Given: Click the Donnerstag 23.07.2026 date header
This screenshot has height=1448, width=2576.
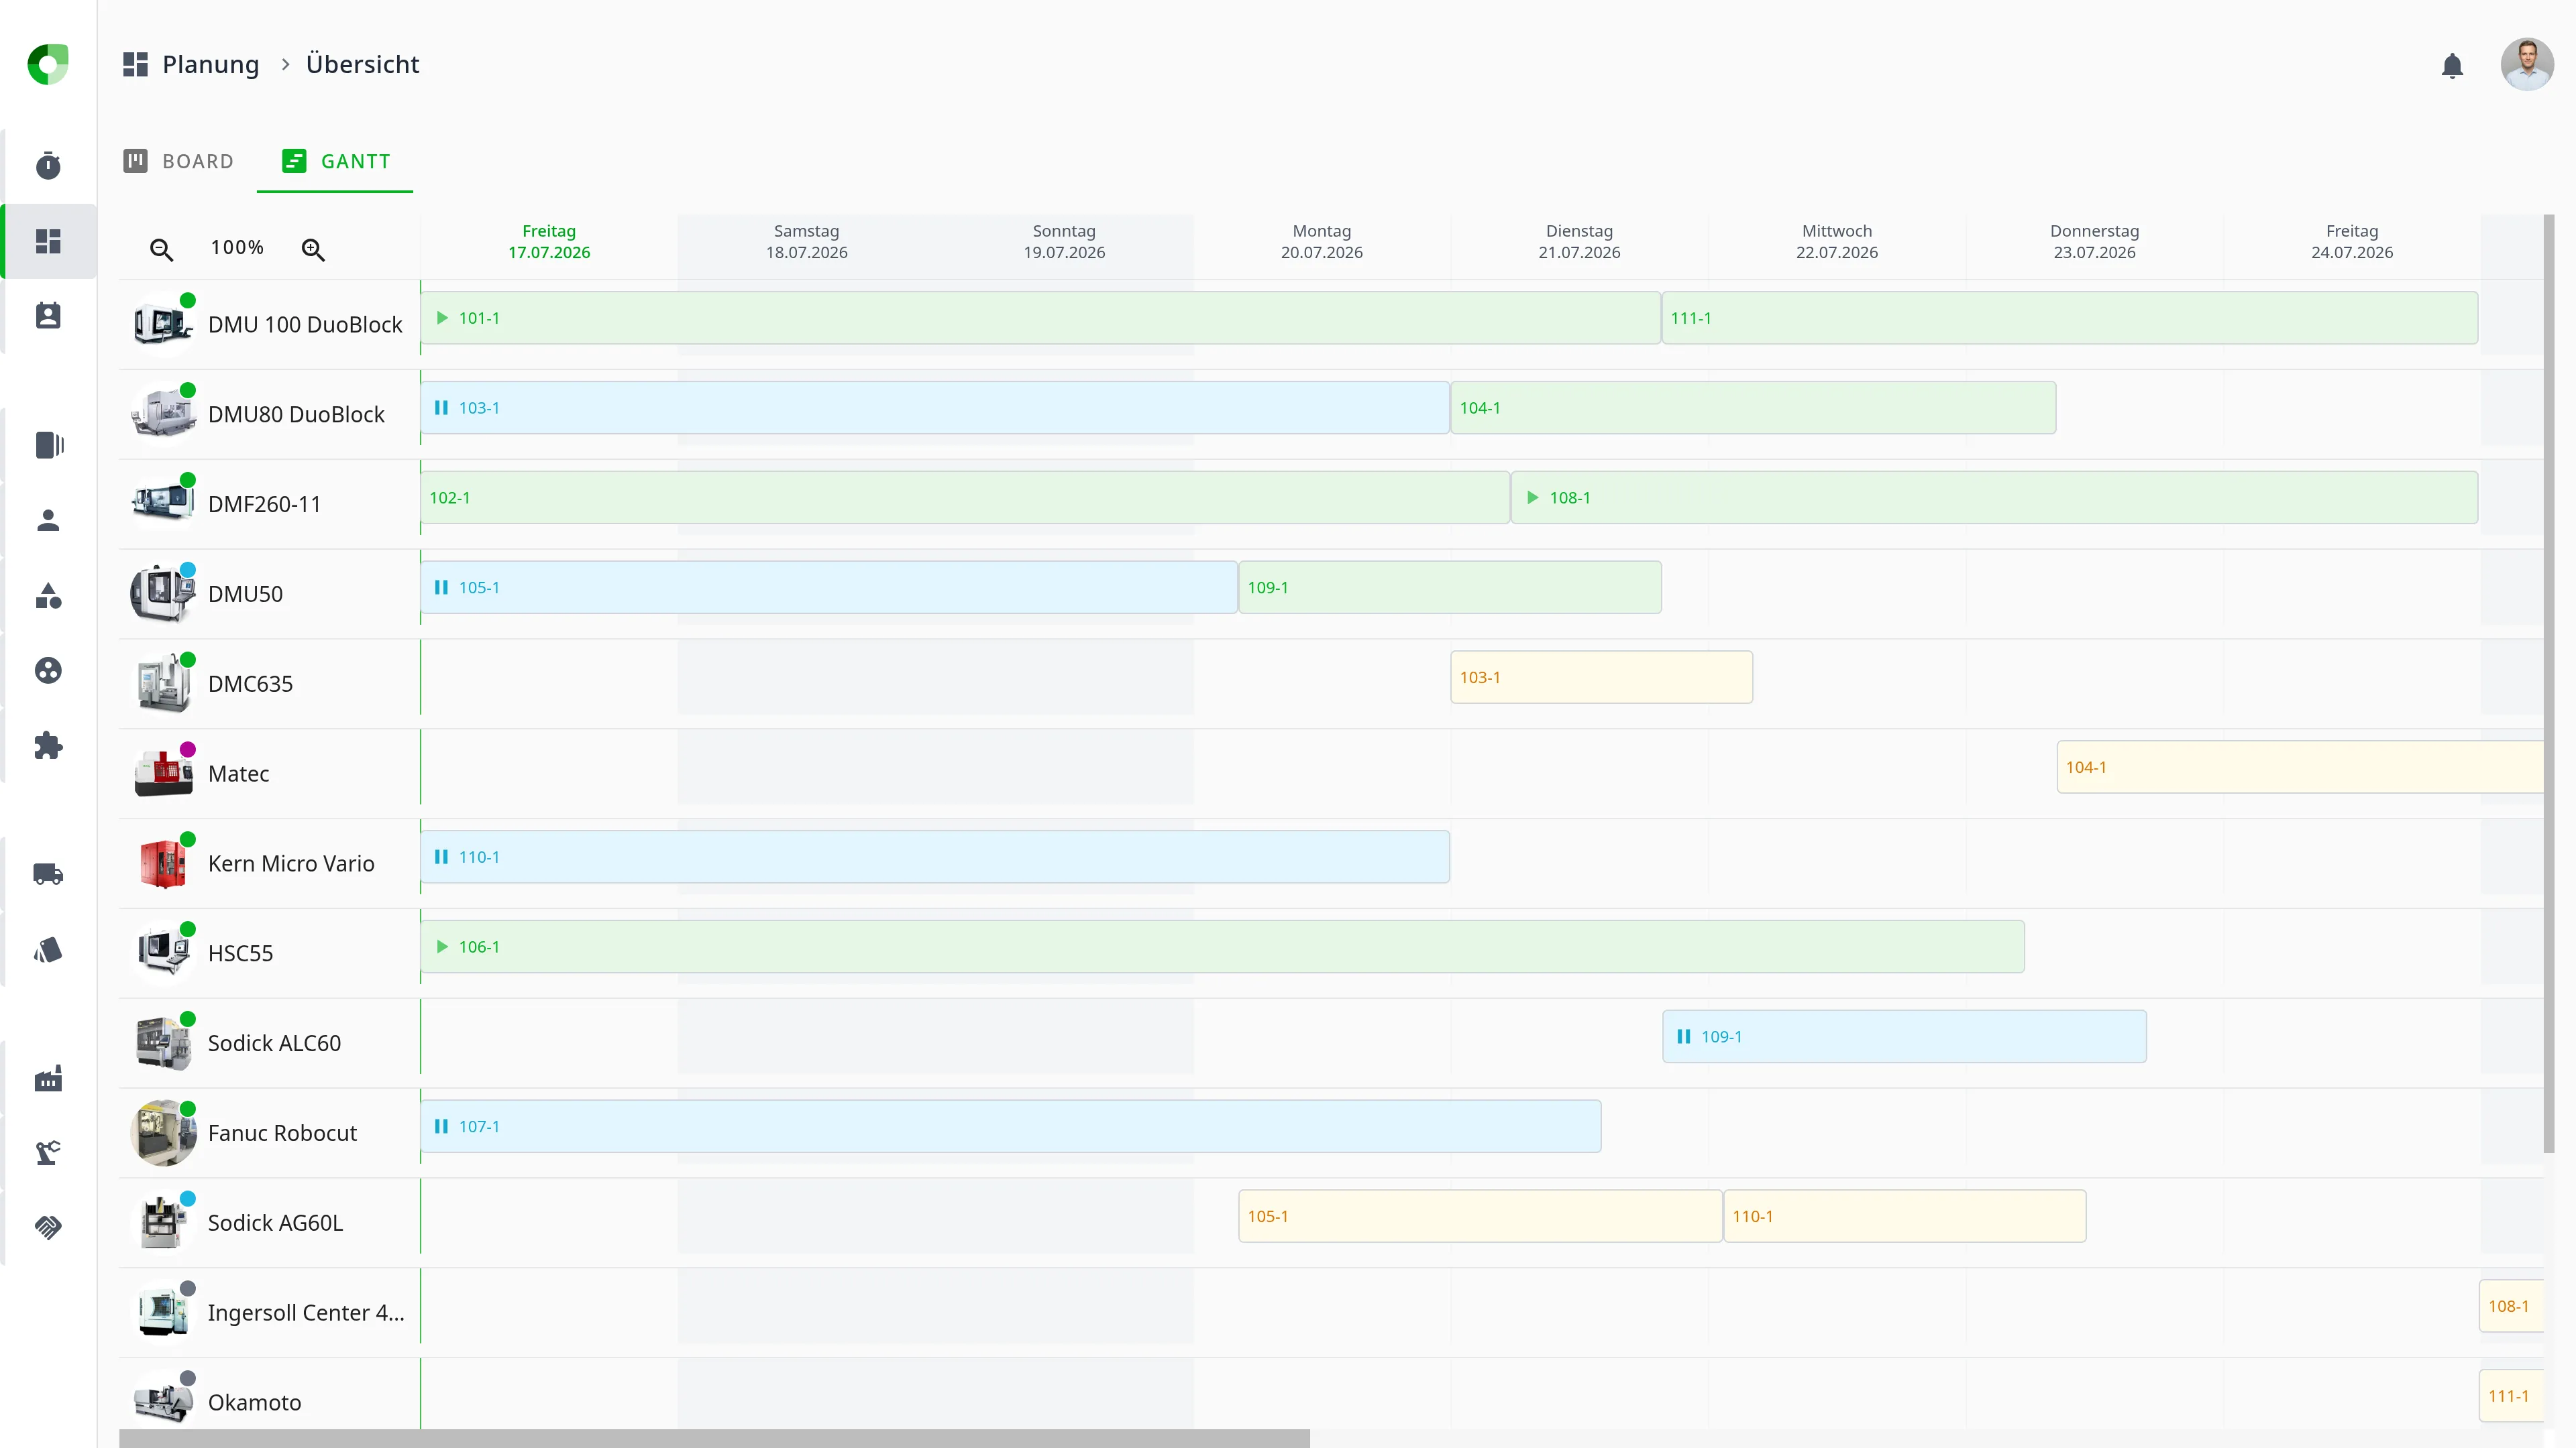Looking at the screenshot, I should [x=2094, y=242].
